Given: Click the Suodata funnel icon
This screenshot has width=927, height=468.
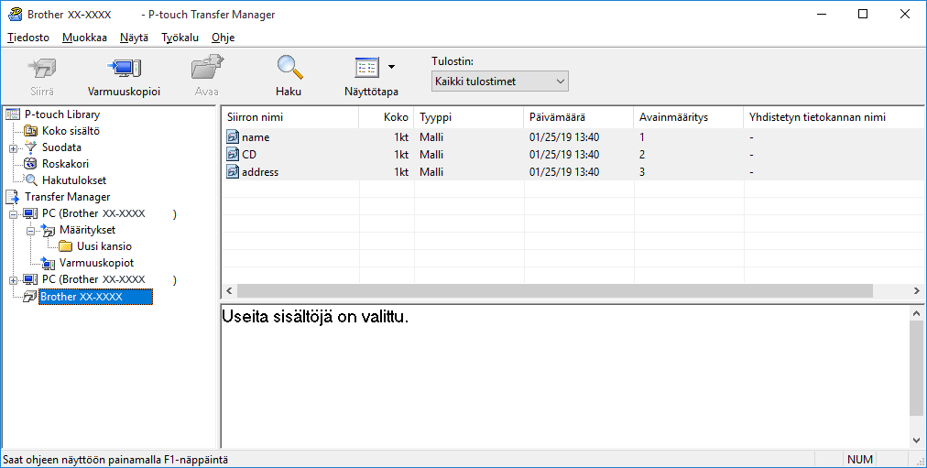Looking at the screenshot, I should (31, 147).
